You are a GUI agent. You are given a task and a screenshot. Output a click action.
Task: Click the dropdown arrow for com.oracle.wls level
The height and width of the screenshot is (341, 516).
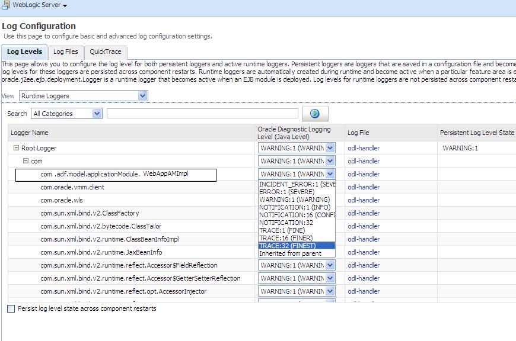(x=330, y=200)
